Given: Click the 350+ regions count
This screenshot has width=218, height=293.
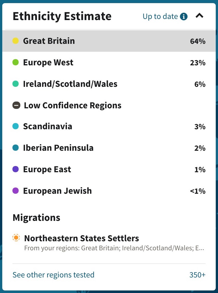Looking at the screenshot, I should 197,275.
